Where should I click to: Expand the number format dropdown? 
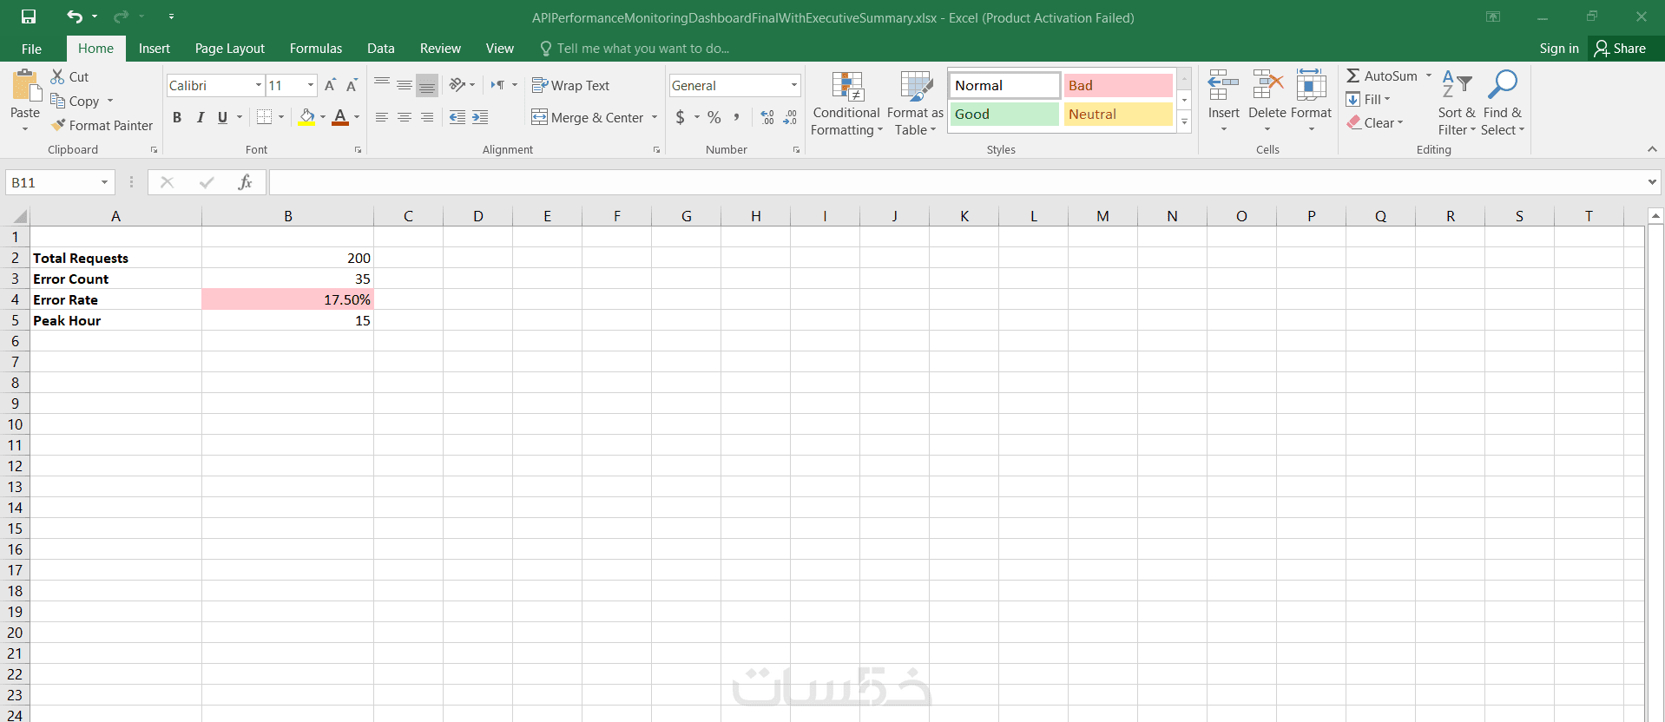[793, 85]
